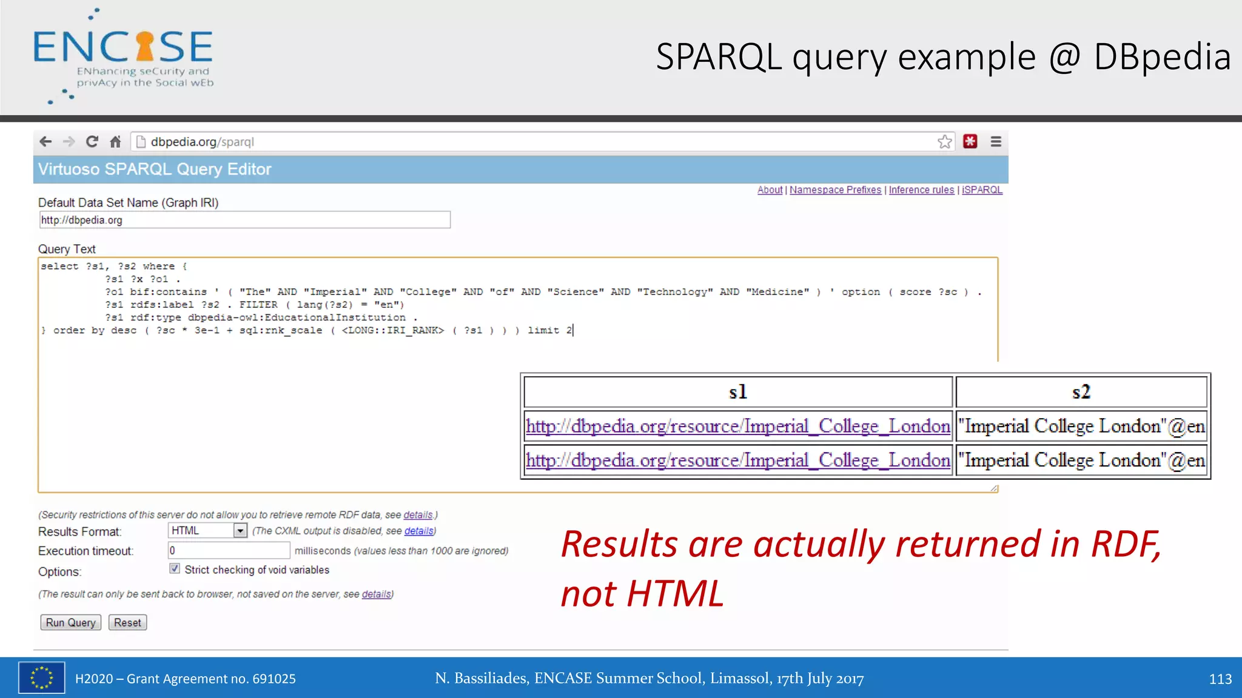This screenshot has height=698, width=1242.
Task: Open the Namespace Prefixes link
Action: [x=835, y=190]
